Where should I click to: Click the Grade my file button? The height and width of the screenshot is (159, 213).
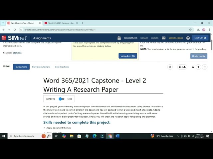click(199, 56)
